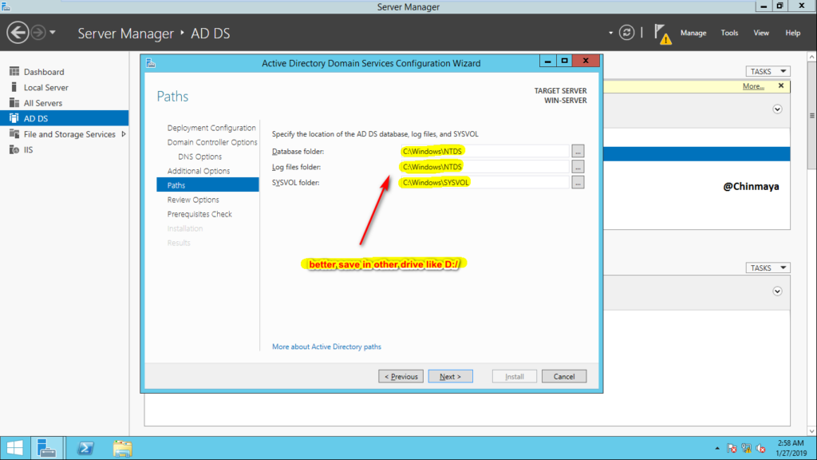Viewport: 817px width, 460px height.
Task: Open File Explorer from the taskbar
Action: 122,448
